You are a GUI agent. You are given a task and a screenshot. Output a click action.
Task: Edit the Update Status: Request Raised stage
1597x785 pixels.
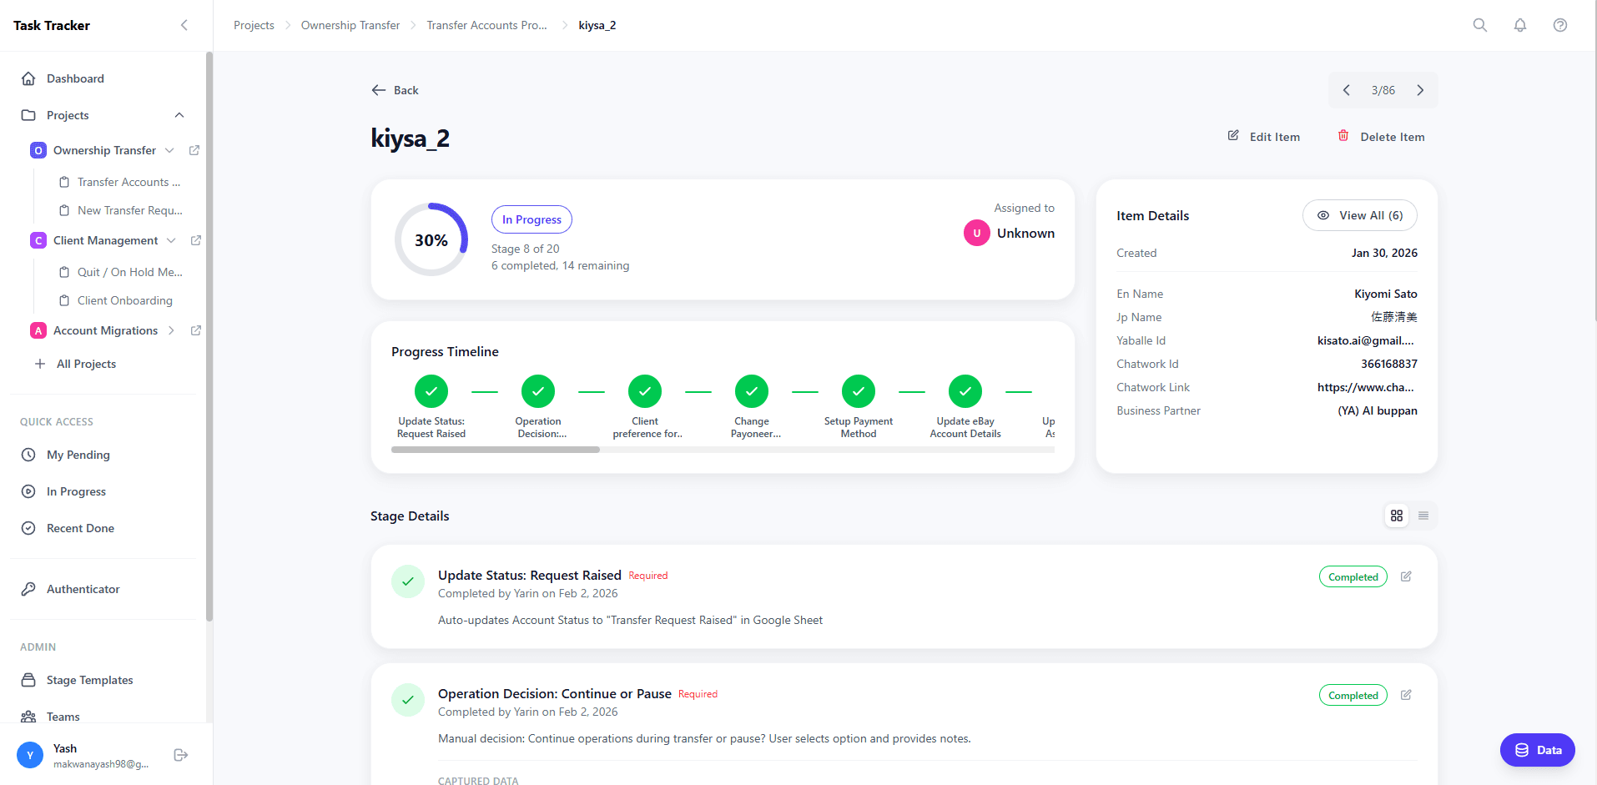click(x=1406, y=576)
